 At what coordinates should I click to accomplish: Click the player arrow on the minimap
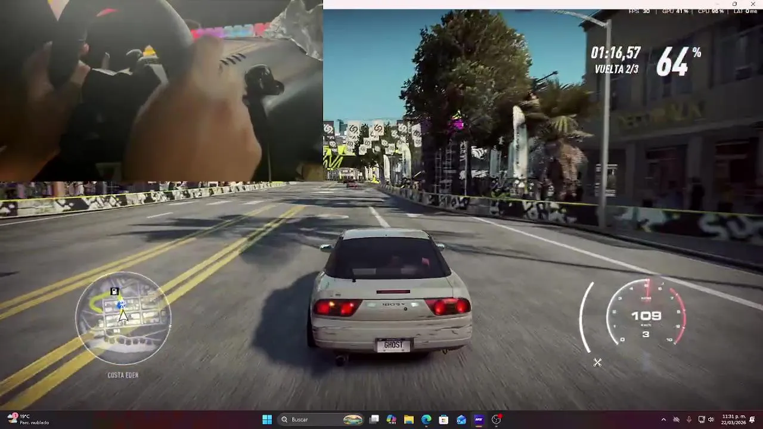123,315
